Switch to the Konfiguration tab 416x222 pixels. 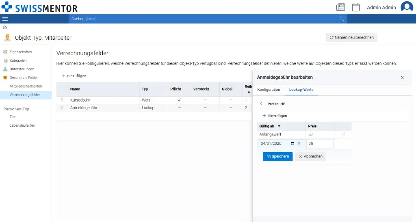pyautogui.click(x=269, y=90)
